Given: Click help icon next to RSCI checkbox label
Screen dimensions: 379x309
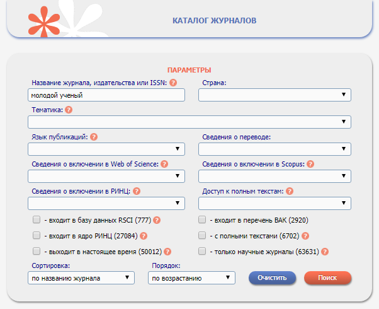Looking at the screenshot, I should coord(157,220).
